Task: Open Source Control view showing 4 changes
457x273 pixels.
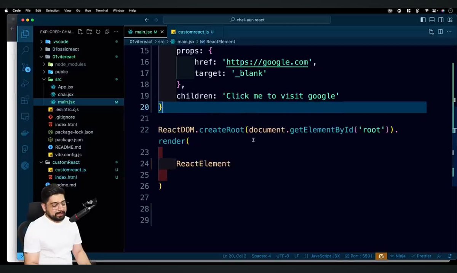Action: (24, 67)
